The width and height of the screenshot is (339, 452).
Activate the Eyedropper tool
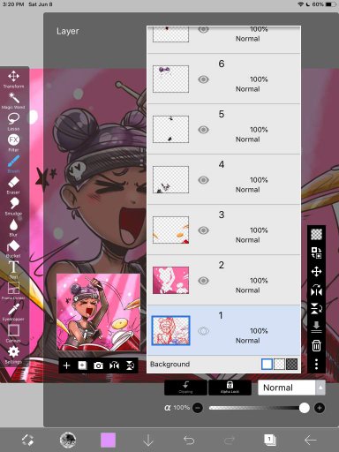[x=13, y=312]
